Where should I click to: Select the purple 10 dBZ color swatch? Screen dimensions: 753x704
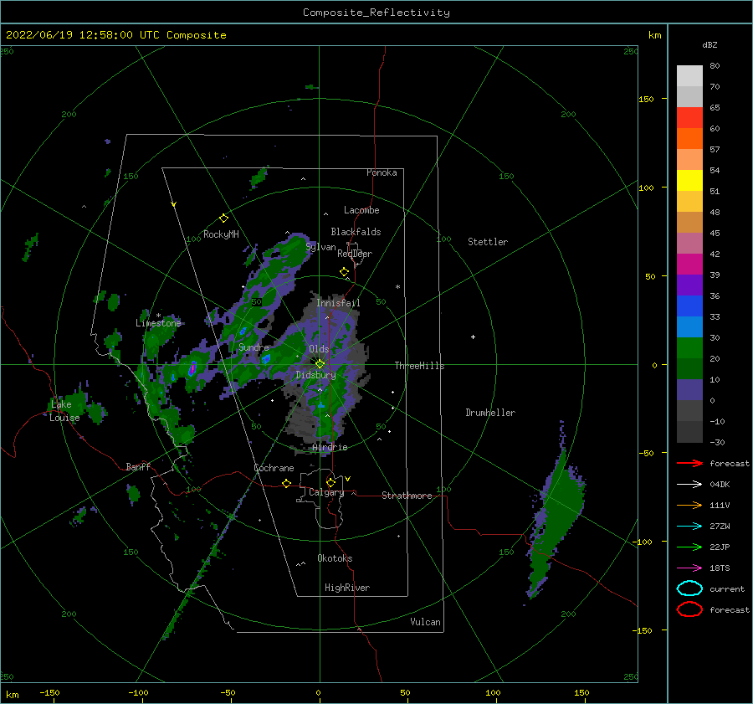[689, 389]
